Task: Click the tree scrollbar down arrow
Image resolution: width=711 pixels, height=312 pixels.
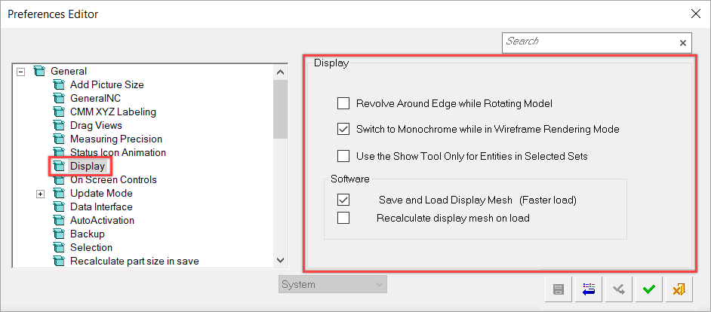Action: [280, 260]
